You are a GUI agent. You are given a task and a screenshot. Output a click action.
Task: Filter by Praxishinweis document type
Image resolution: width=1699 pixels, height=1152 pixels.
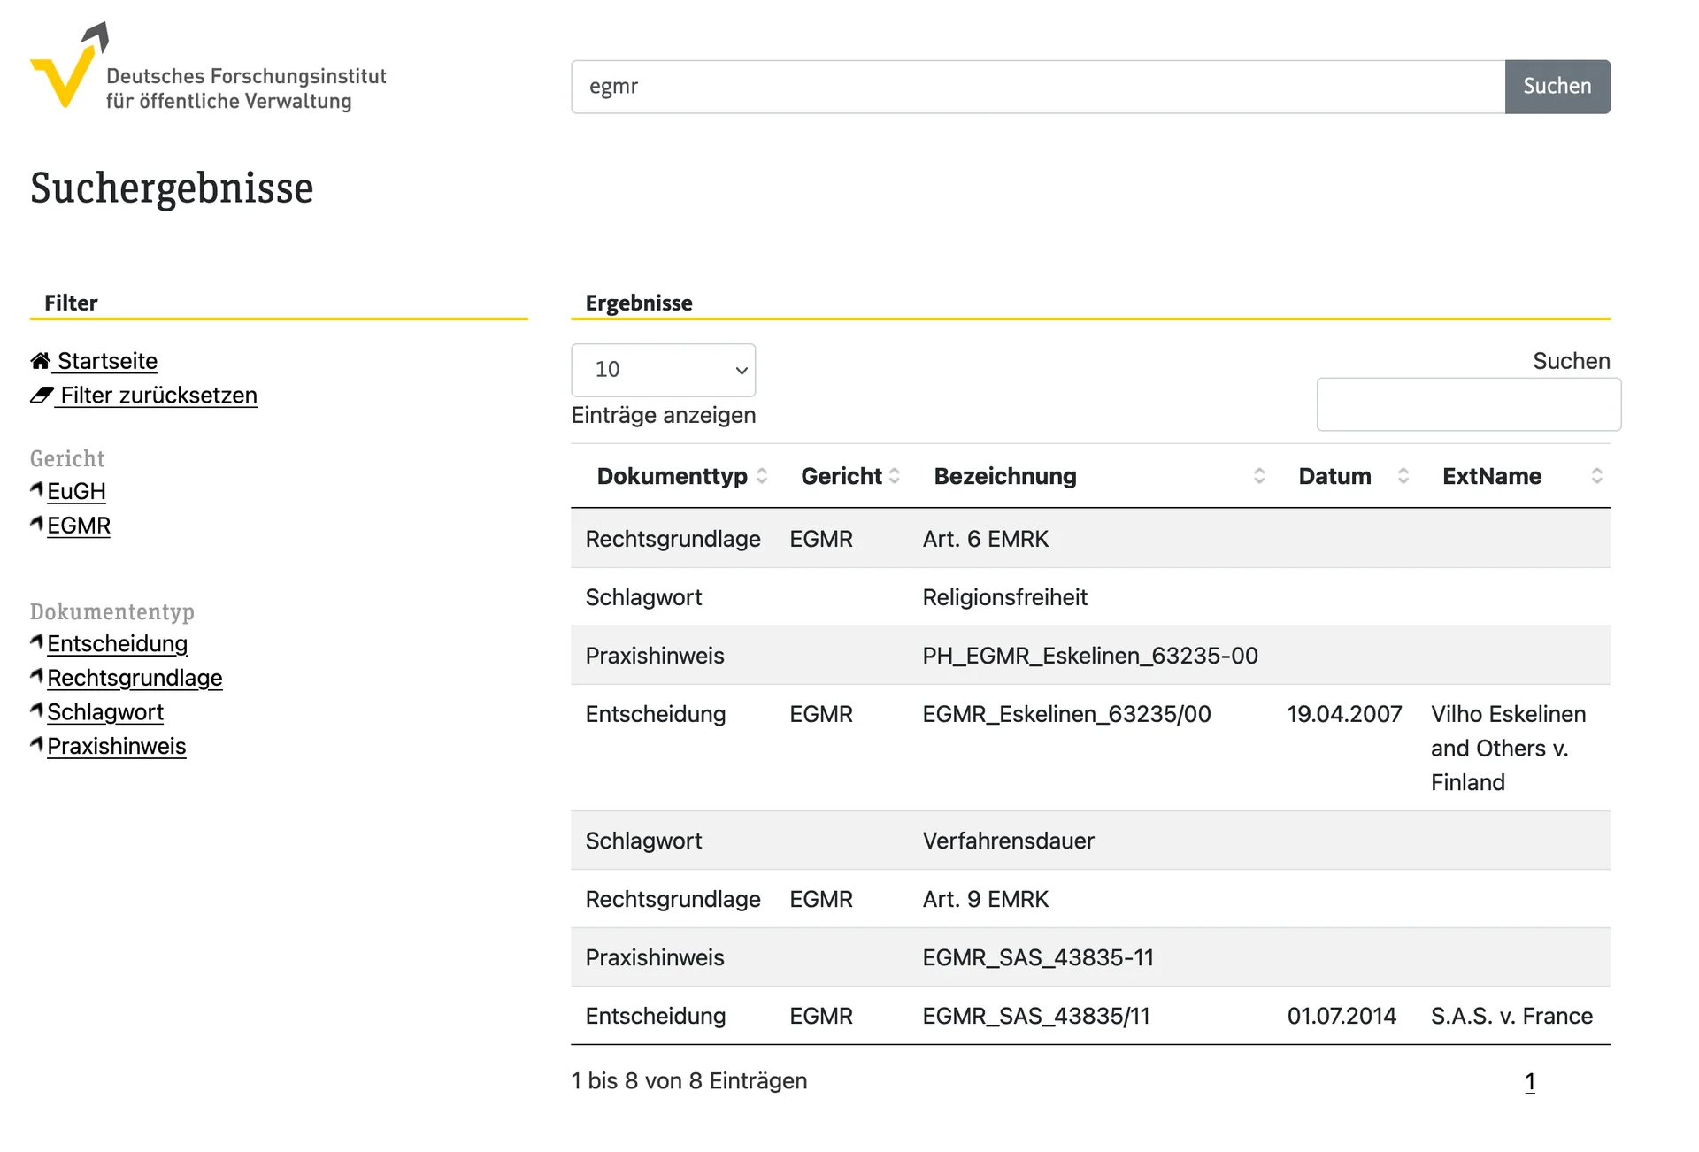tap(116, 746)
